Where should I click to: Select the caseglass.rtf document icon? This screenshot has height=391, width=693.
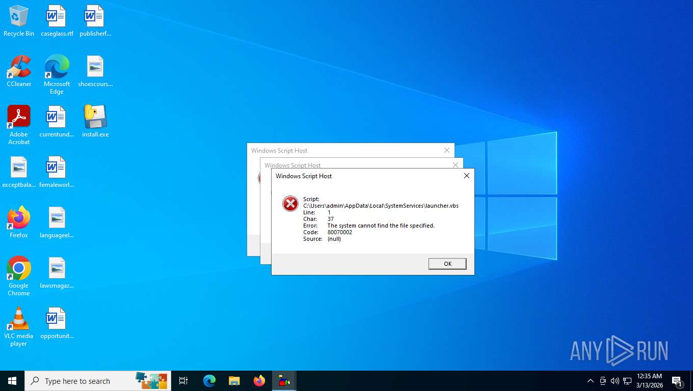coord(57,21)
